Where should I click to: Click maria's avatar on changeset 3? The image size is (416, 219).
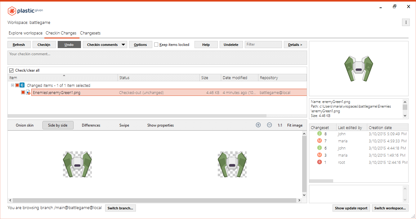point(320,155)
